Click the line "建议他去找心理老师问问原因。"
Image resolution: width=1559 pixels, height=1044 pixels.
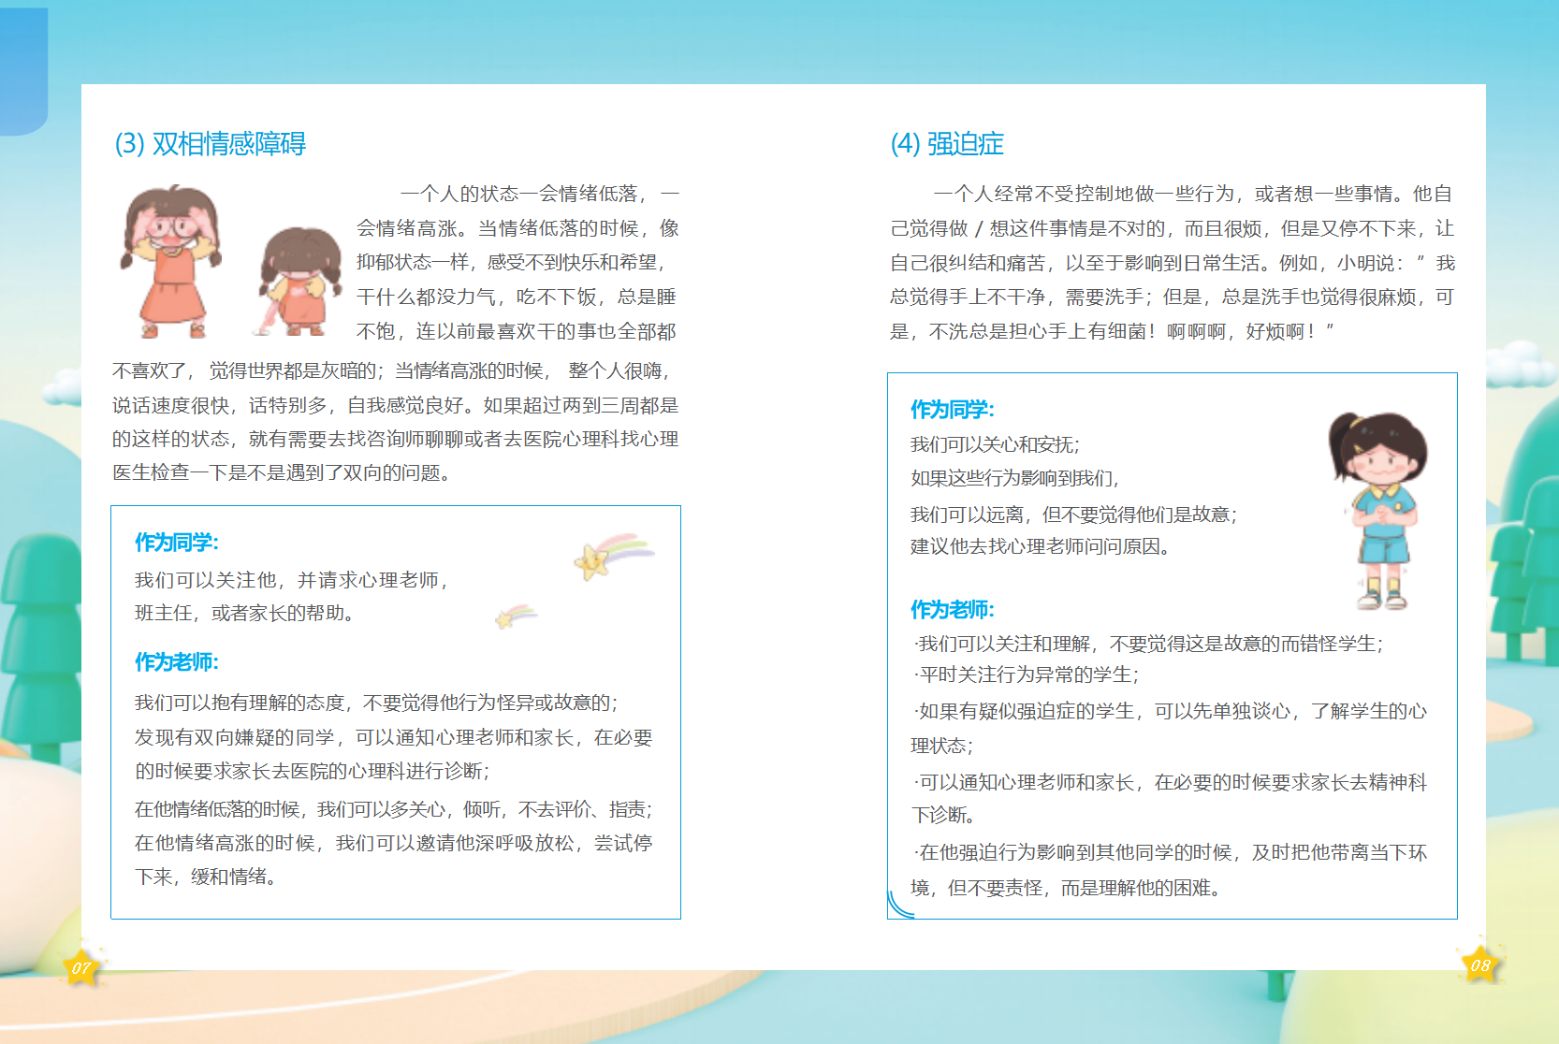[1042, 547]
